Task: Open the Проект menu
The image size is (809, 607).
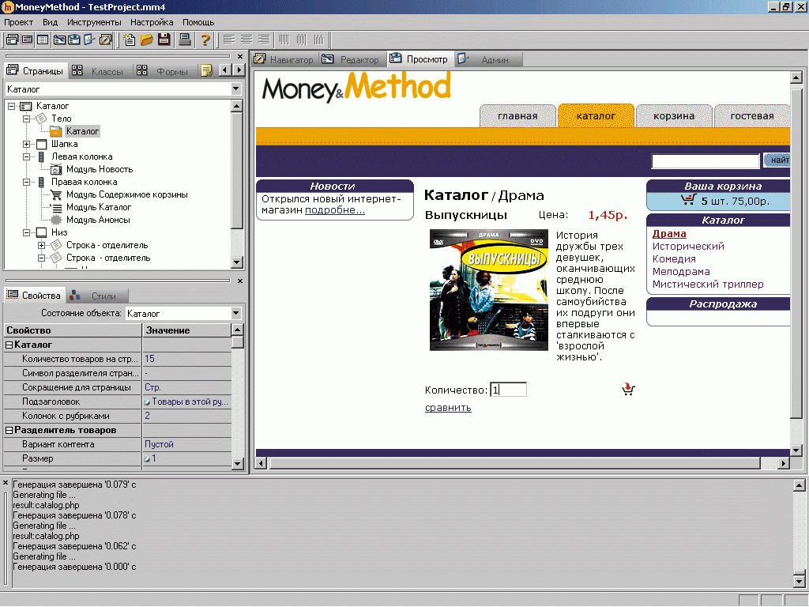Action: tap(19, 22)
